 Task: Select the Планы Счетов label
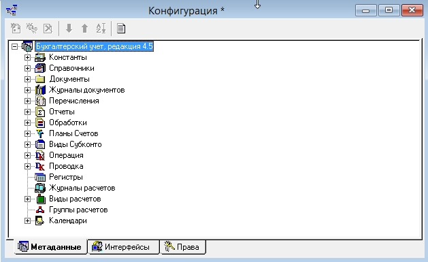[x=73, y=133]
